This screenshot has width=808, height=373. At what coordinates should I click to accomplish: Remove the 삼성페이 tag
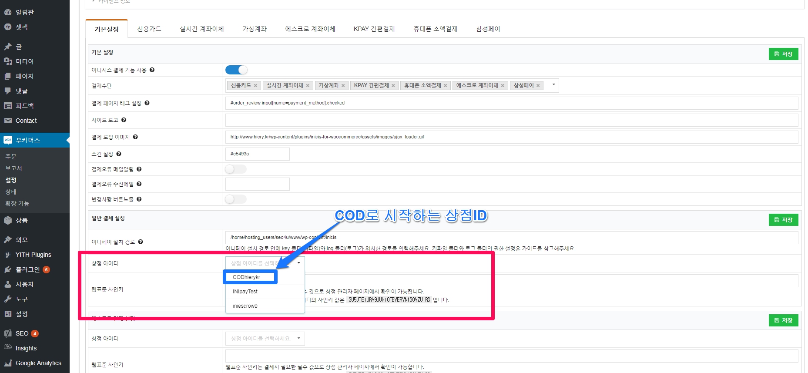click(538, 86)
